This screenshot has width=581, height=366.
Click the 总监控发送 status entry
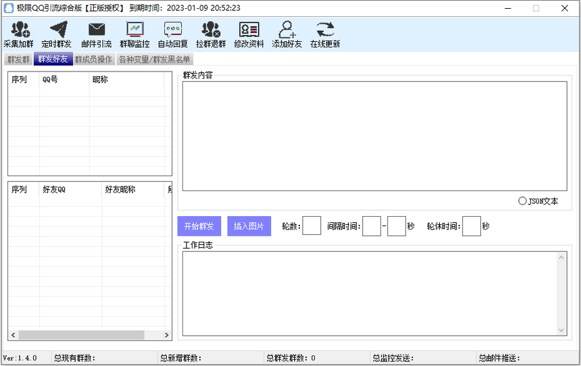pos(393,358)
